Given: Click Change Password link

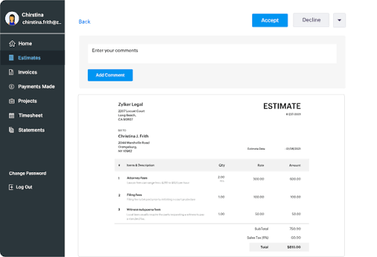Looking at the screenshot, I should tap(28, 173).
